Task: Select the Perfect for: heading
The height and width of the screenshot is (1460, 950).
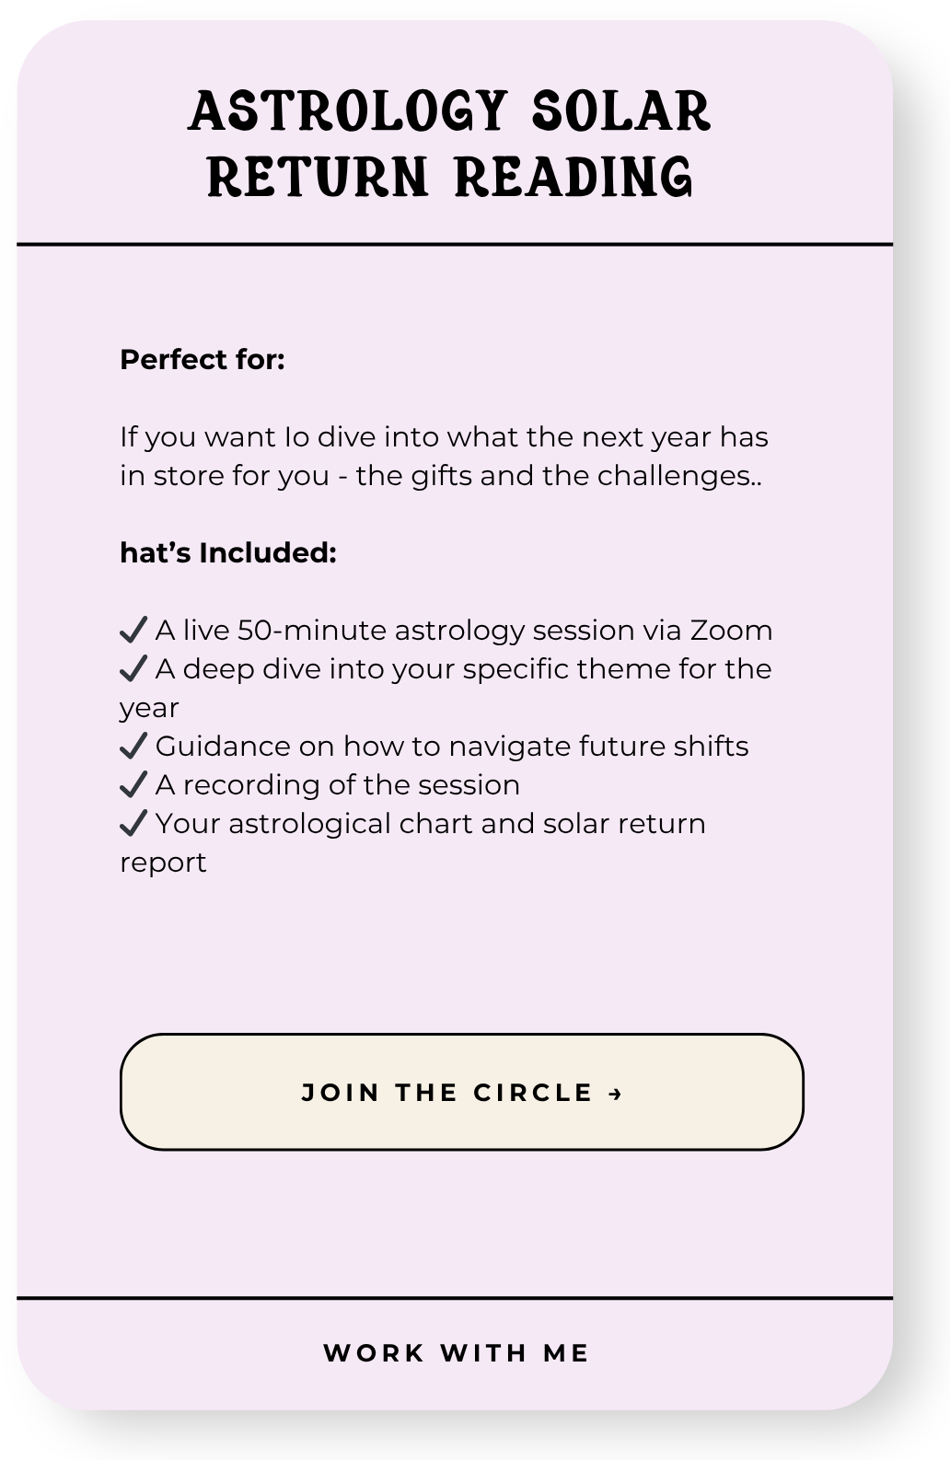Action: pyautogui.click(x=203, y=360)
